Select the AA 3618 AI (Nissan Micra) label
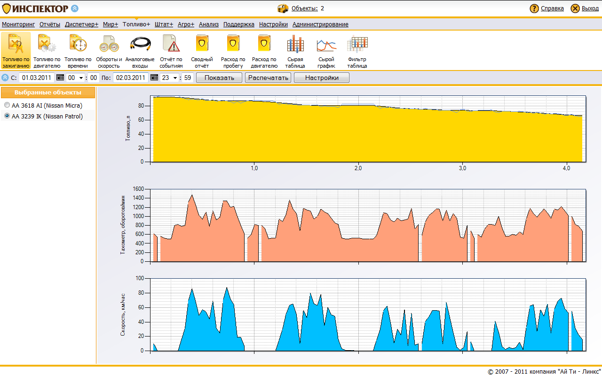 pos(47,105)
